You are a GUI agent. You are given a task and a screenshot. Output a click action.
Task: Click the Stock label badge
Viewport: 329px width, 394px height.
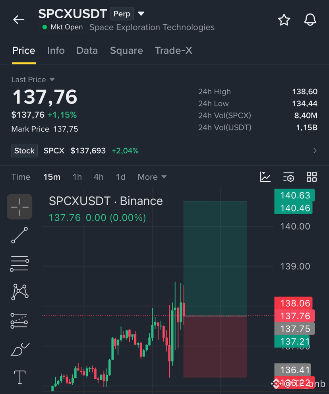coord(24,151)
